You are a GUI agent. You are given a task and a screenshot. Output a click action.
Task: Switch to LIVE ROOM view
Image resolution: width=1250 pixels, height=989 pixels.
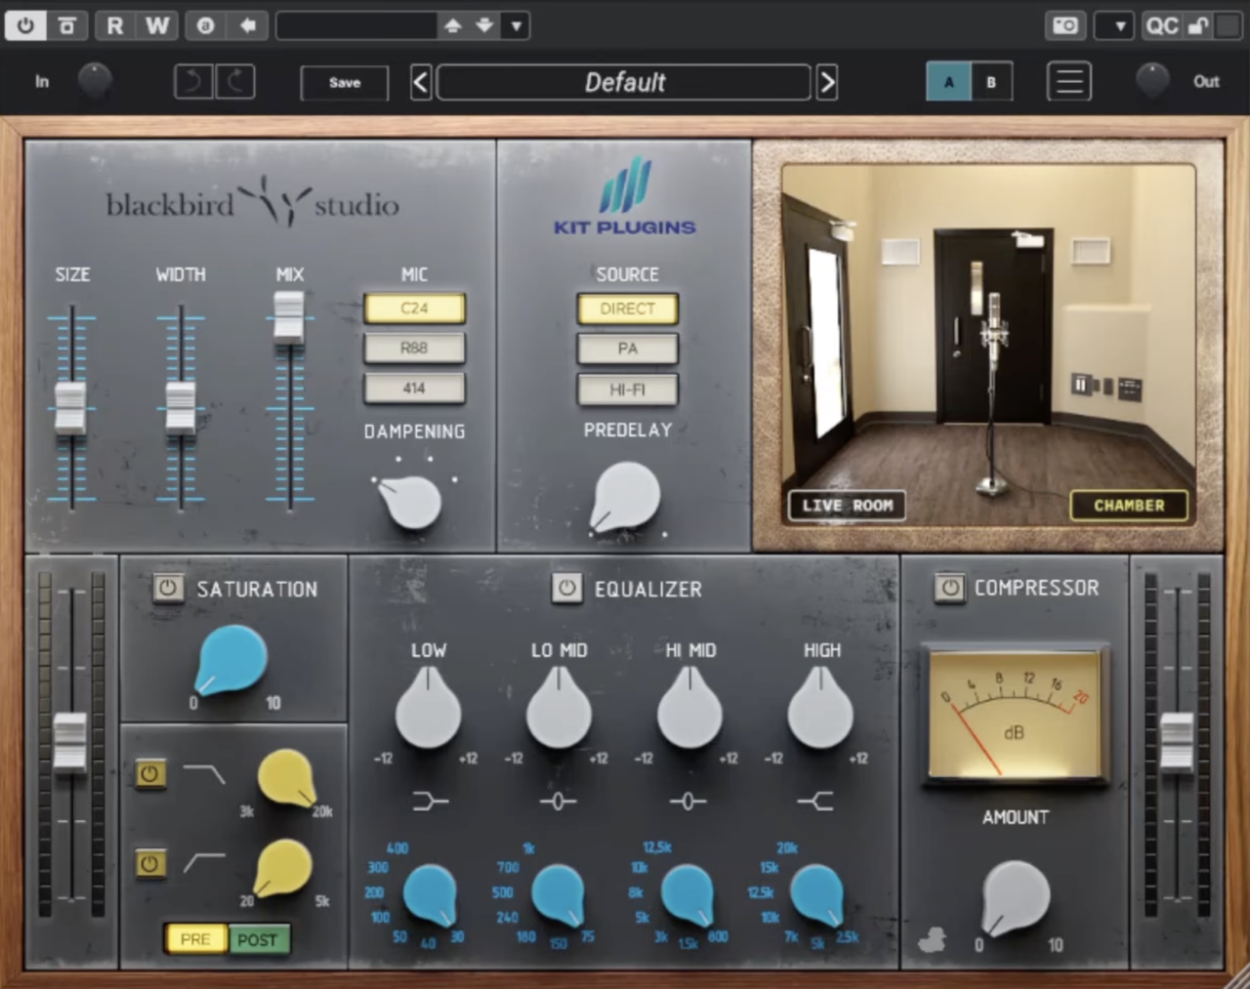tap(847, 506)
